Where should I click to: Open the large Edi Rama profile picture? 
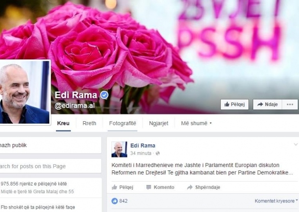25,92
